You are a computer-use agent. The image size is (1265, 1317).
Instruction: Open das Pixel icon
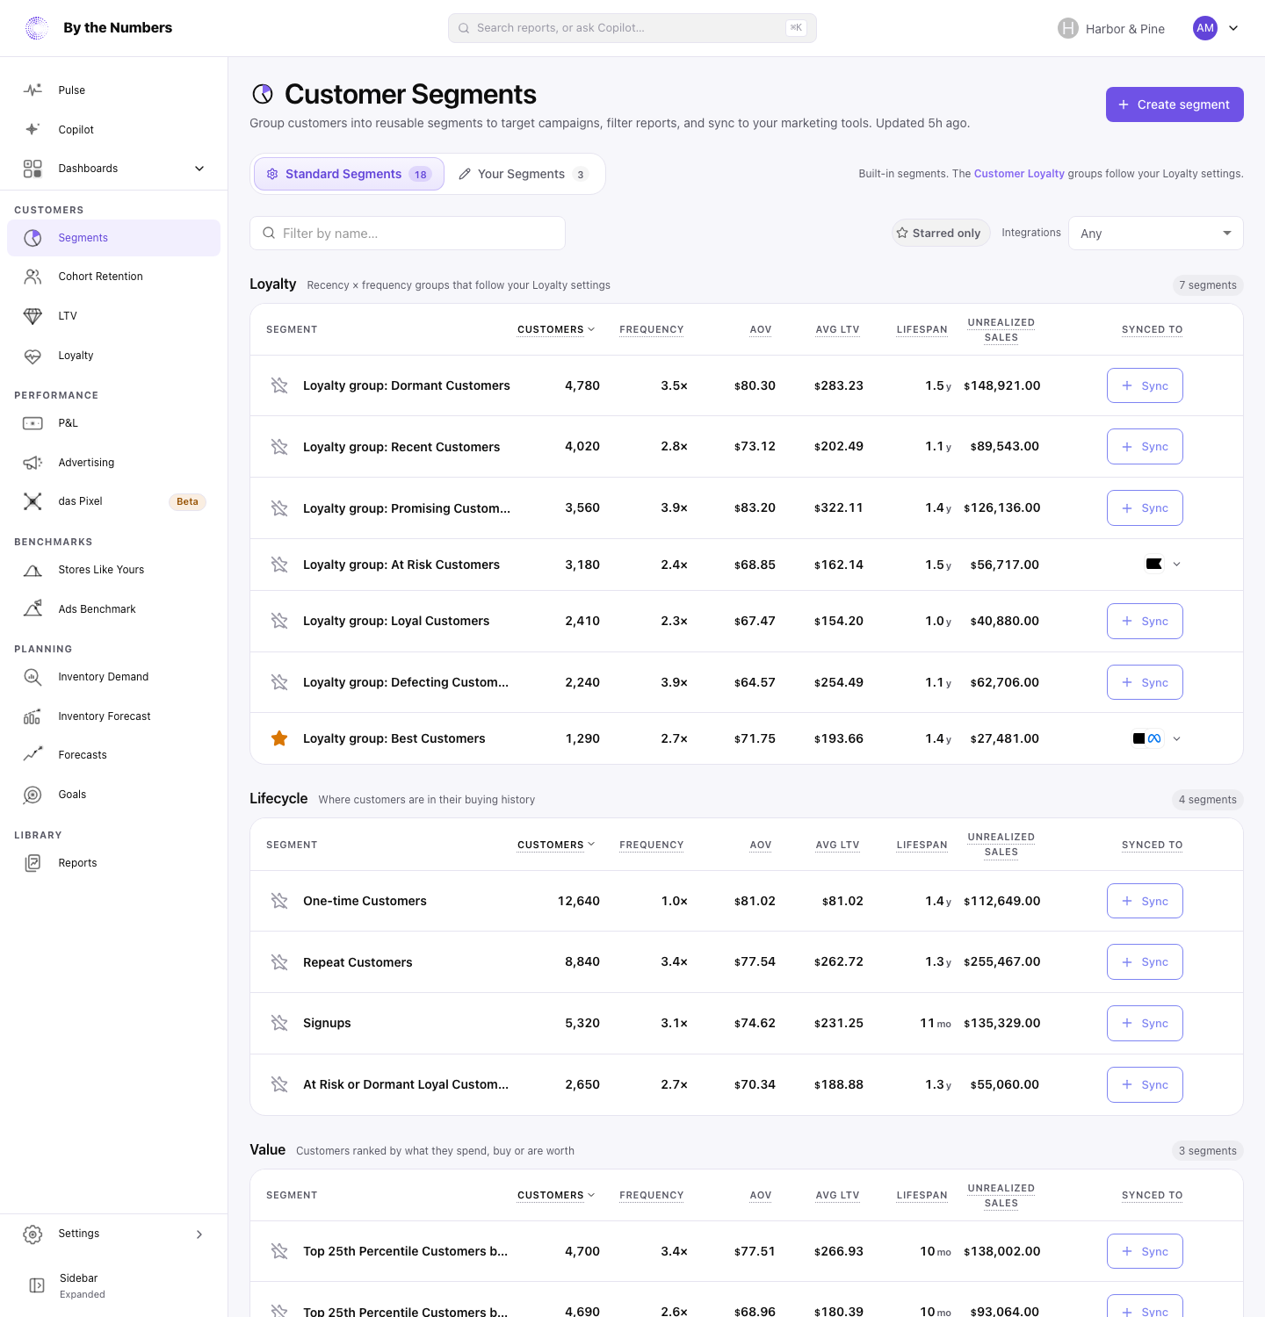(33, 501)
